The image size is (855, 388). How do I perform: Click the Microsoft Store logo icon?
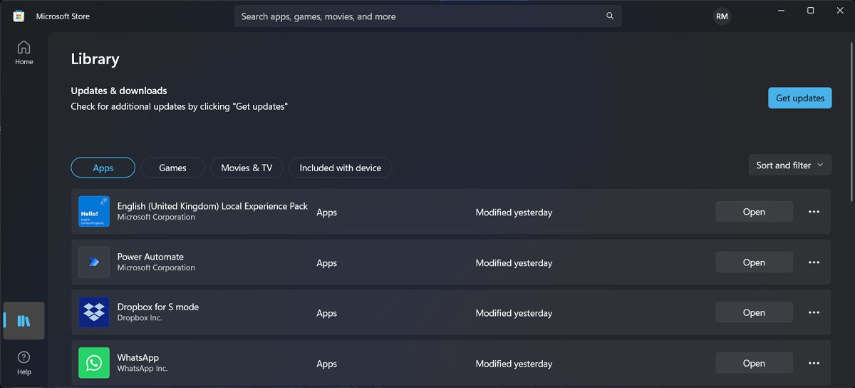tap(19, 16)
